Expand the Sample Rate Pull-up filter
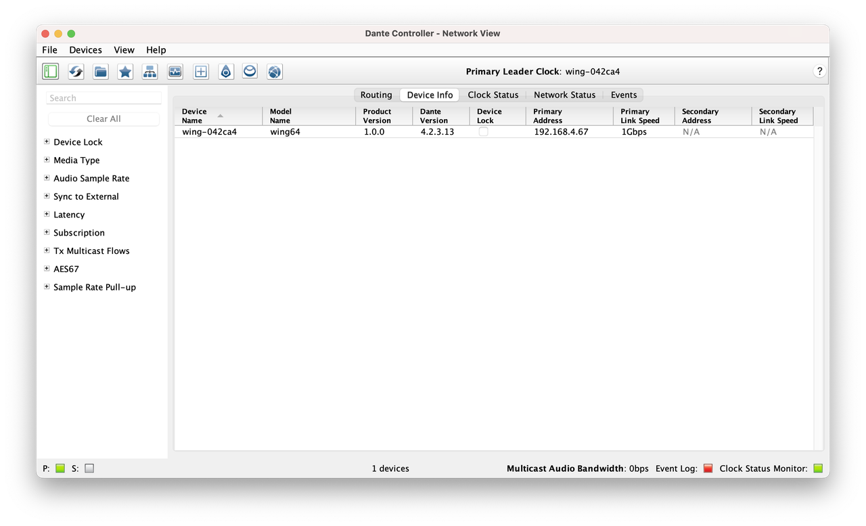Viewport: 866px width, 526px height. [47, 286]
